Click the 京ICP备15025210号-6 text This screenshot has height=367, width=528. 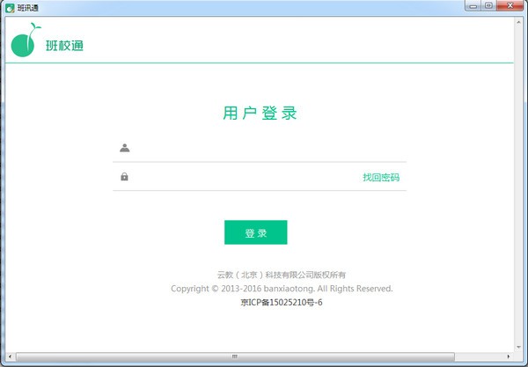(x=282, y=303)
